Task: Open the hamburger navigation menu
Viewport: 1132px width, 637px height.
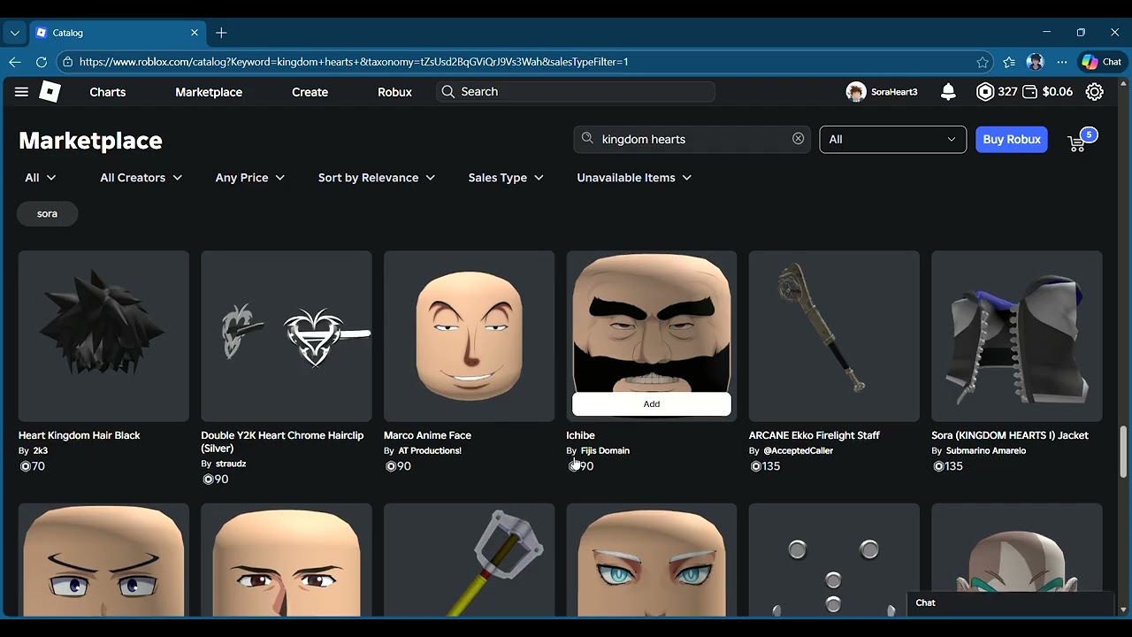Action: (21, 92)
